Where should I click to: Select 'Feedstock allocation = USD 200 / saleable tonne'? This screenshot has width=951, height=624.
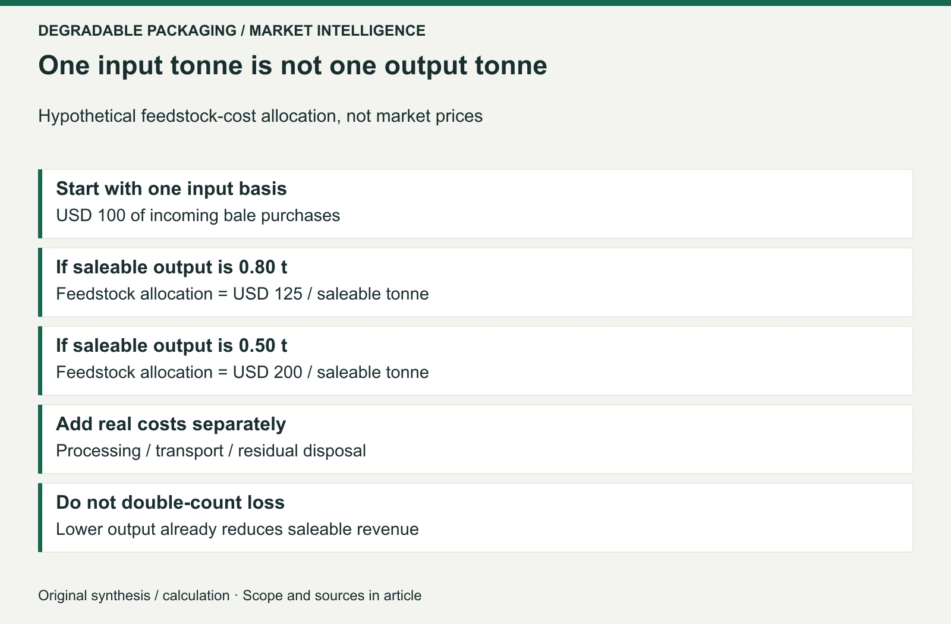(x=243, y=372)
